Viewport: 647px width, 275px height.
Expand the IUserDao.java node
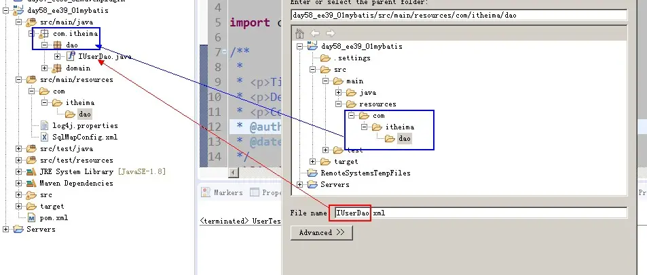57,56
